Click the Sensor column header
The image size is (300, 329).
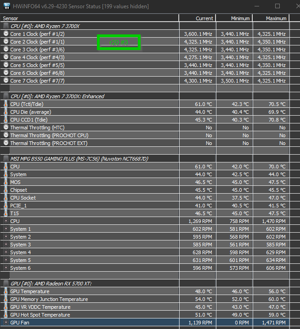(x=90, y=18)
